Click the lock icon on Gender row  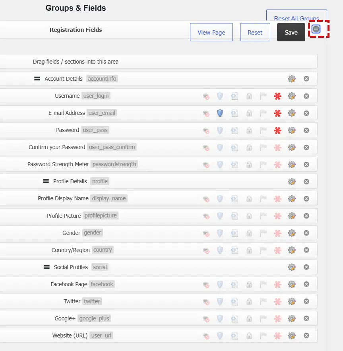pos(249,233)
